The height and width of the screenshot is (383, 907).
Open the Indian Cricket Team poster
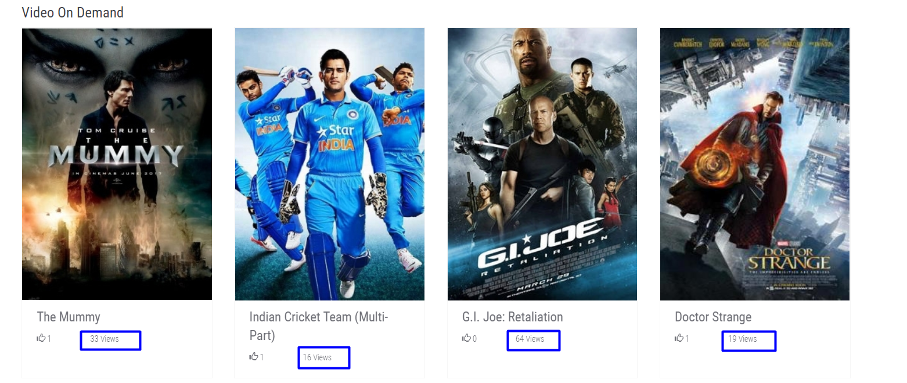click(329, 164)
